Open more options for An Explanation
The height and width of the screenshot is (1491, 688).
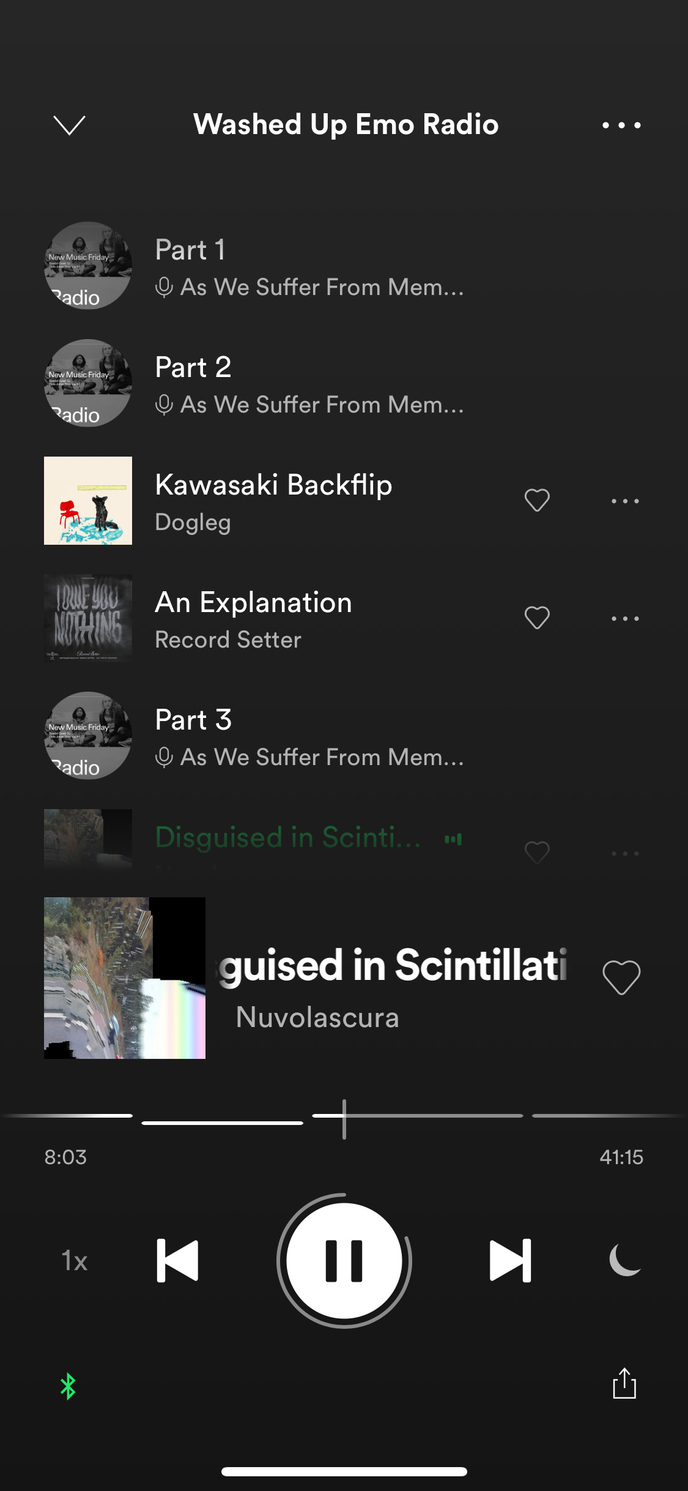click(x=625, y=618)
